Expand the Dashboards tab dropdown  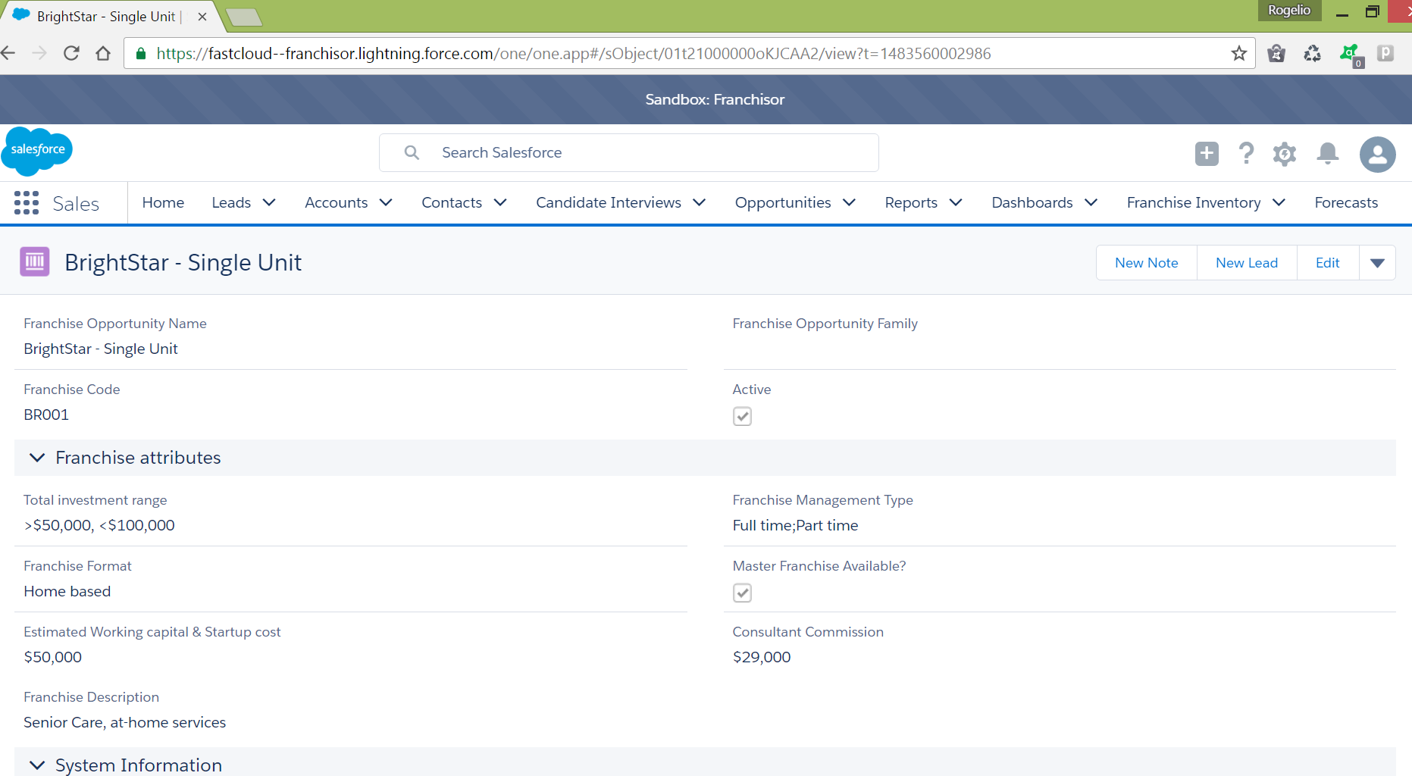tap(1091, 202)
